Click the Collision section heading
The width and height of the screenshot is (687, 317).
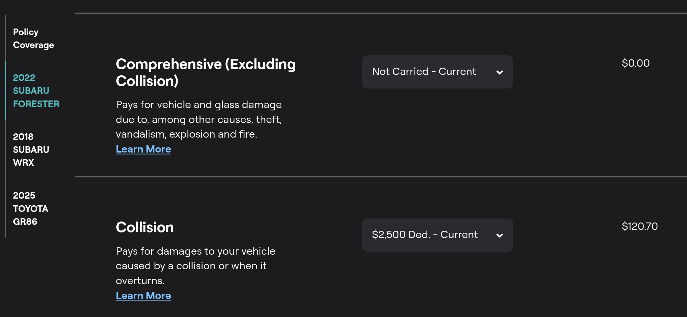[145, 227]
